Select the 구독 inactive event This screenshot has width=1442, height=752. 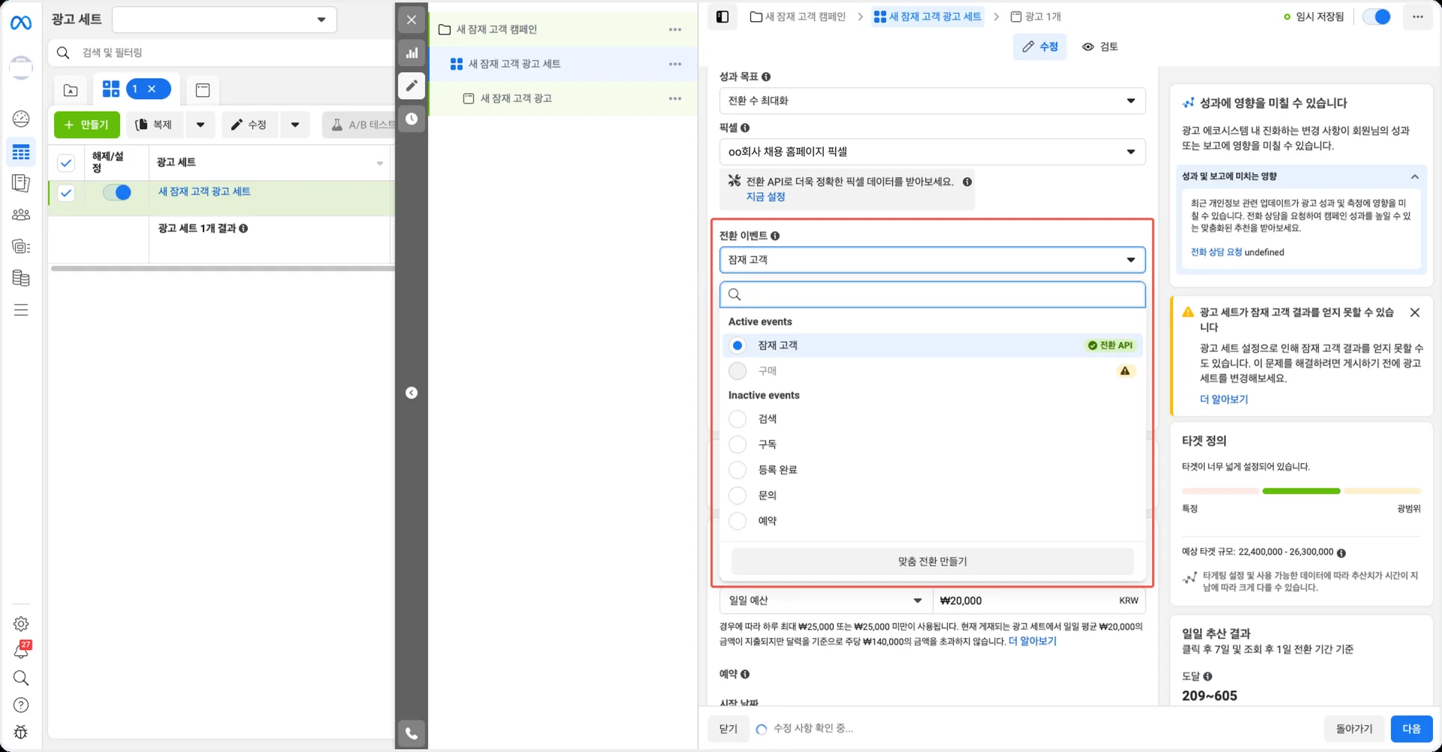[x=738, y=444]
